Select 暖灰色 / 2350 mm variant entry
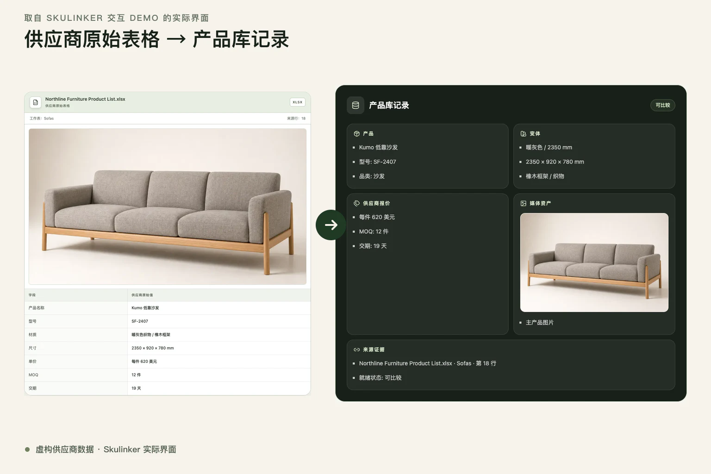 [x=549, y=148]
